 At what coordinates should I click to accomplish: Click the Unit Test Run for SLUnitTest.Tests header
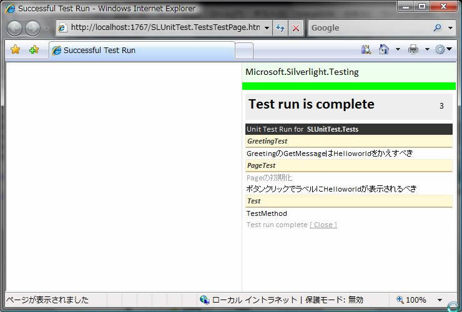[349, 129]
